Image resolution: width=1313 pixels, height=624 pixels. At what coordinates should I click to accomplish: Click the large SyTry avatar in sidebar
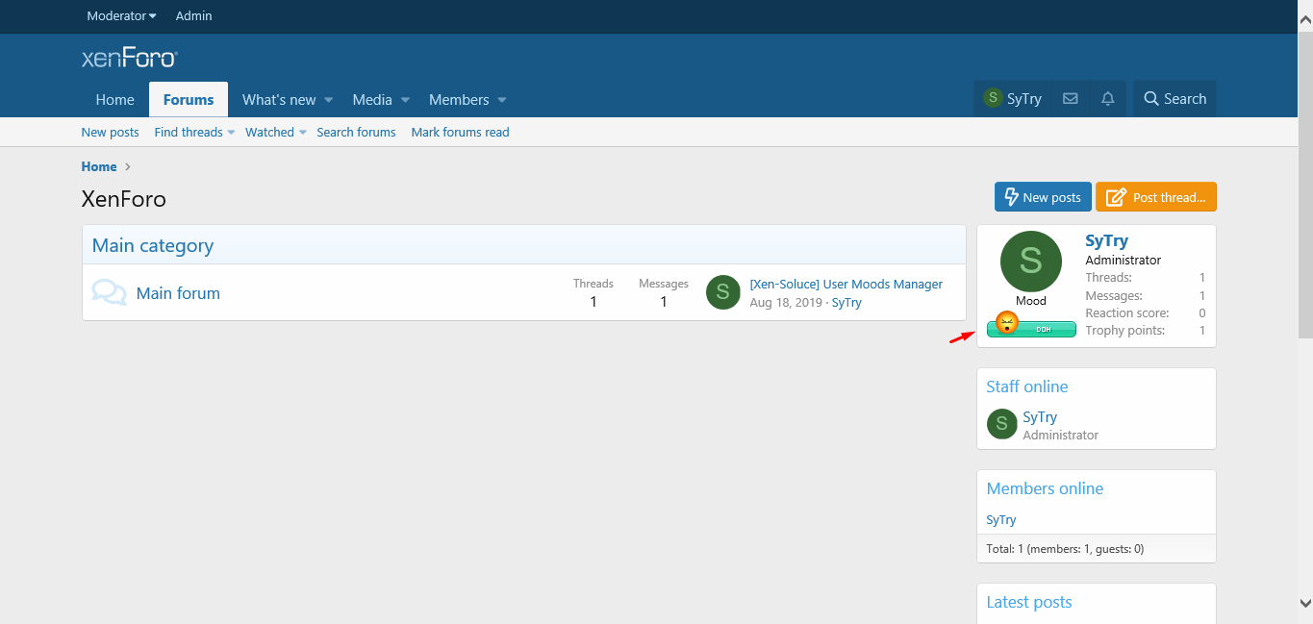click(1030, 262)
